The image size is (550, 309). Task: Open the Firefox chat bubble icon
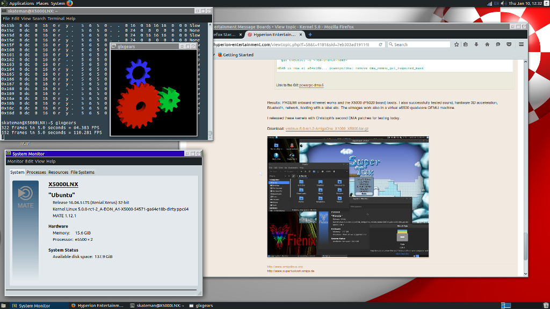click(498, 45)
